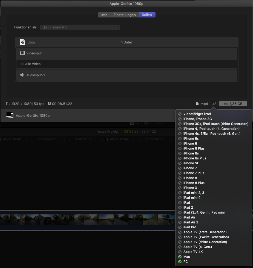
Task: Choose Apple TV 4K in the compatibility list
Action: tap(193, 252)
